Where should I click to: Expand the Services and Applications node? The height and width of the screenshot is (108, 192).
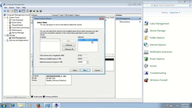pyautogui.click(x=5, y=40)
